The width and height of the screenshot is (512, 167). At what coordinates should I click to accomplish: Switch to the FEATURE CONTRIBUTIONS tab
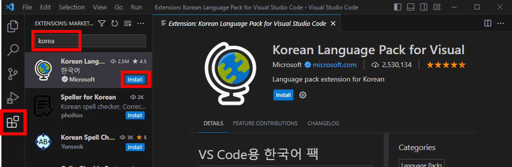pos(265,123)
